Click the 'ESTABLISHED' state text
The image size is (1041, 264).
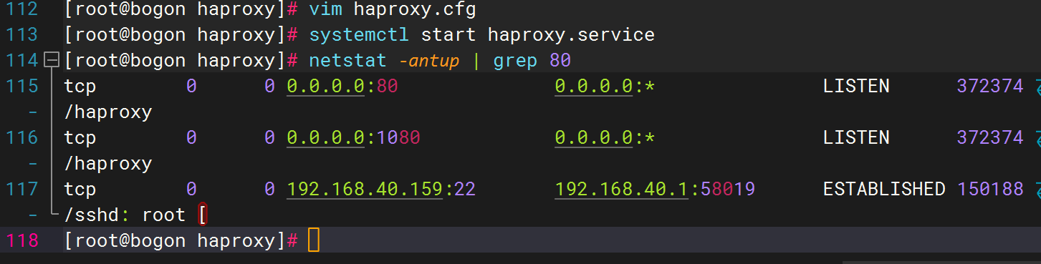(x=884, y=190)
